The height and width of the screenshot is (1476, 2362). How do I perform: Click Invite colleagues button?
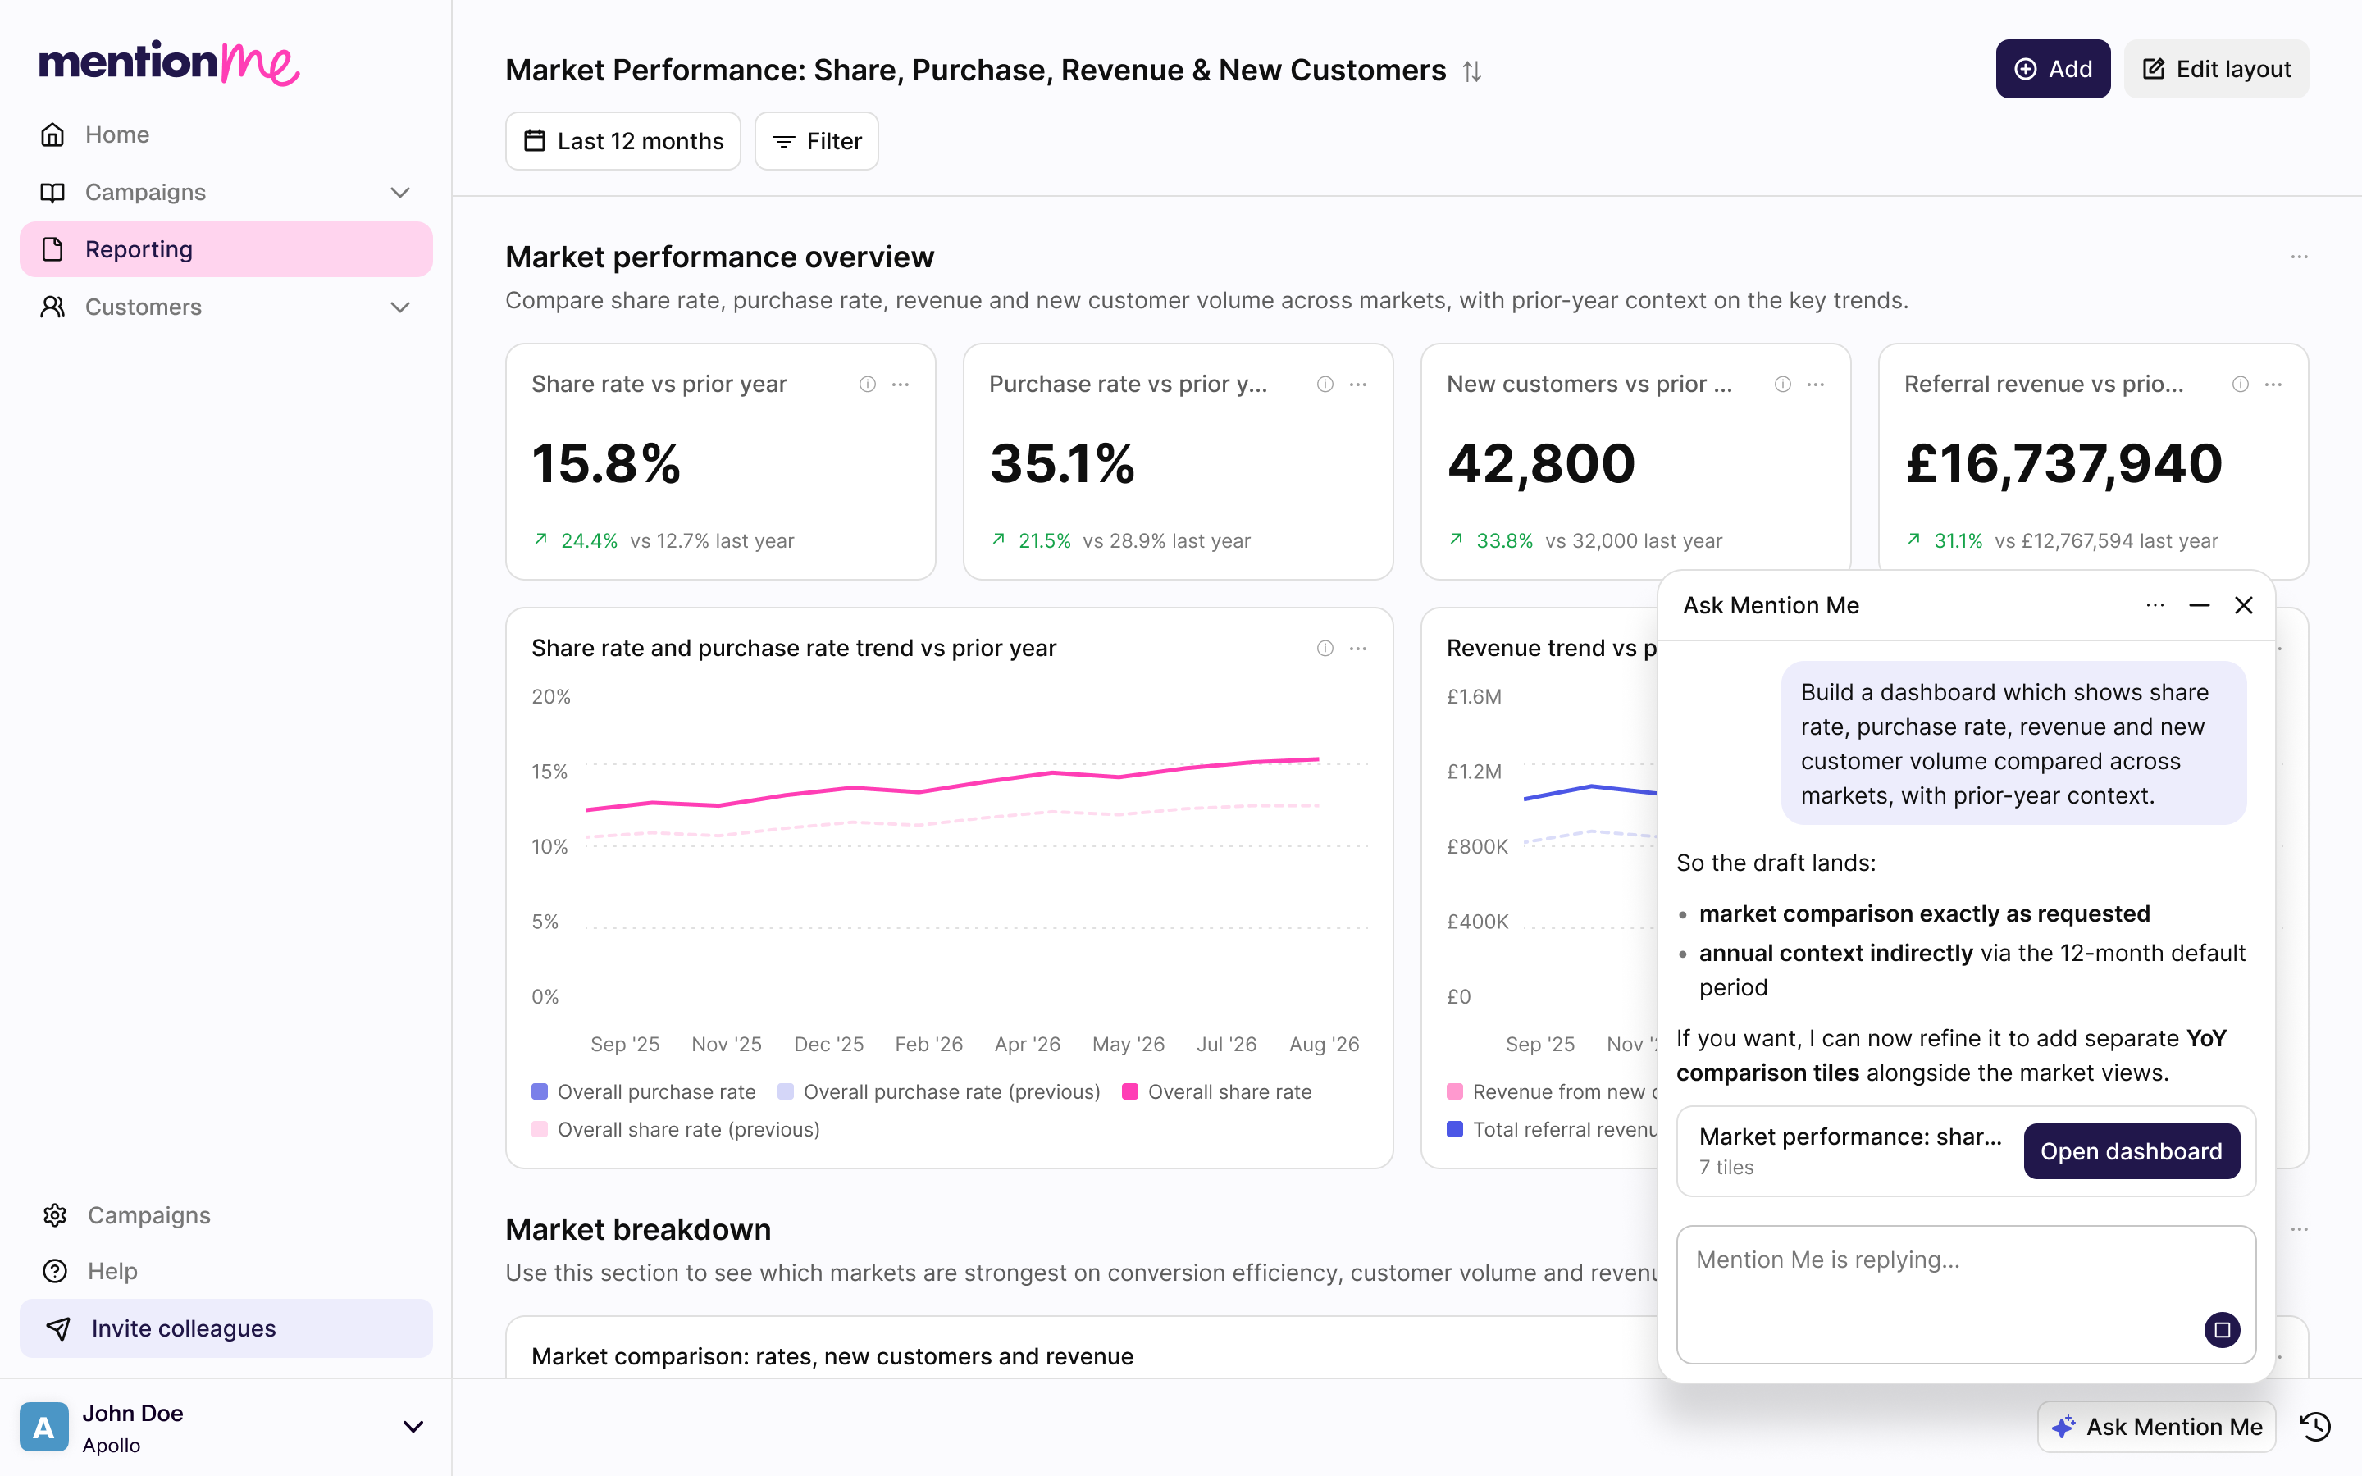[226, 1328]
